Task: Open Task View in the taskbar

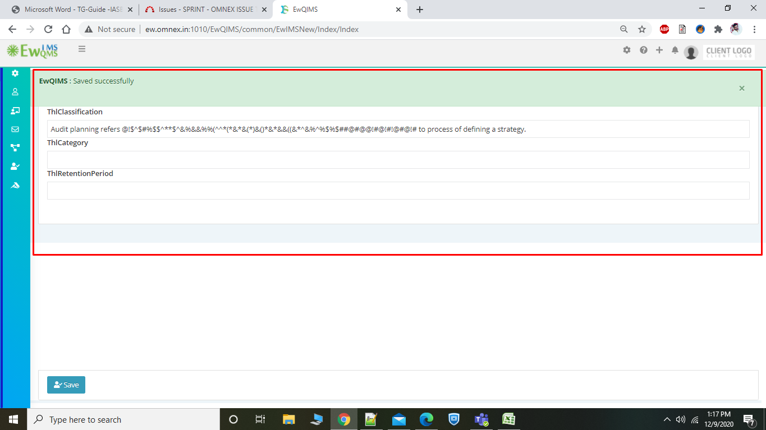Action: pyautogui.click(x=260, y=419)
